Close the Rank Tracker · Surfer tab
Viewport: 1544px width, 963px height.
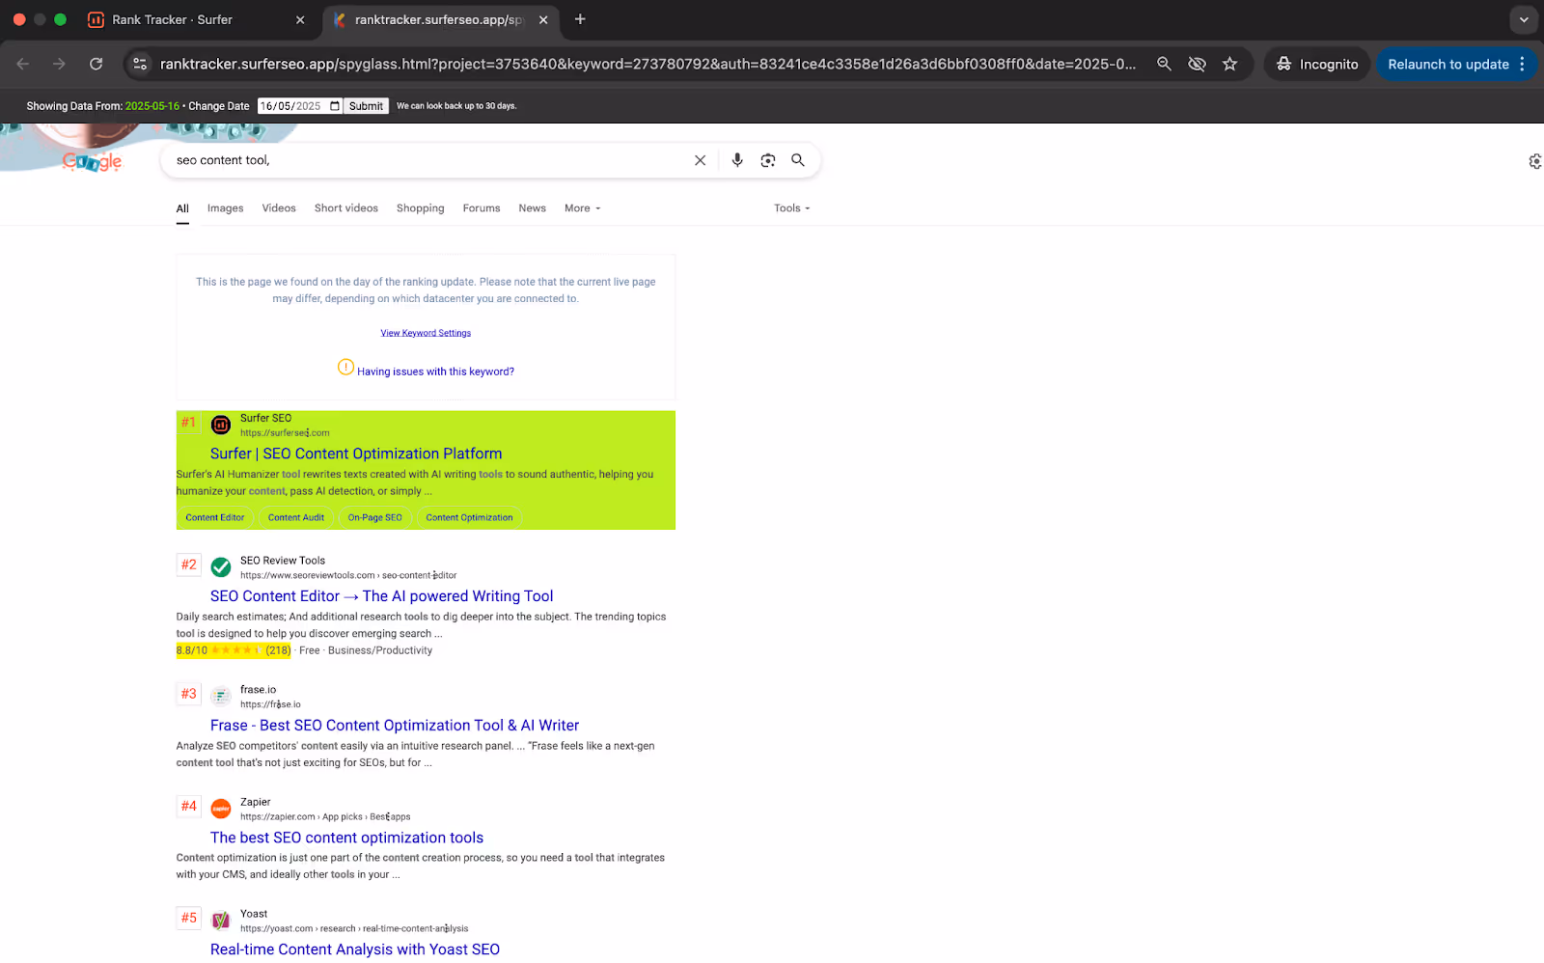pos(300,19)
